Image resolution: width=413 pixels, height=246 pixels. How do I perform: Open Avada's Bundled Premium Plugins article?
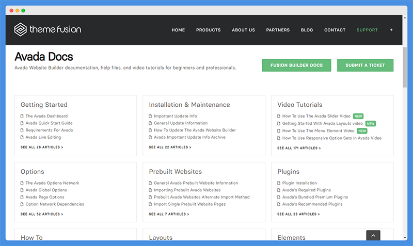pyautogui.click(x=315, y=197)
